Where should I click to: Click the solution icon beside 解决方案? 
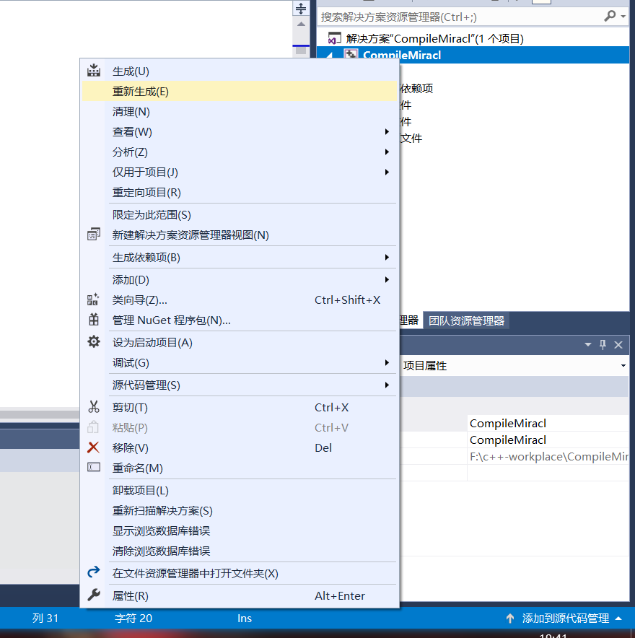coord(334,39)
